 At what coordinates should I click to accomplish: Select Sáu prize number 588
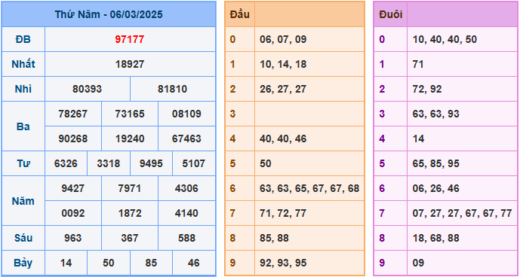point(186,238)
